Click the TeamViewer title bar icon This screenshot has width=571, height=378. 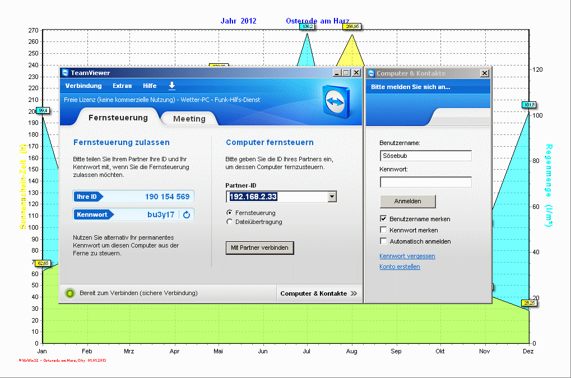[x=65, y=73]
